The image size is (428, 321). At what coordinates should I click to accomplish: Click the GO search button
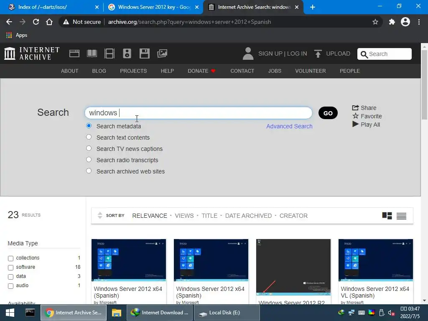[328, 113]
